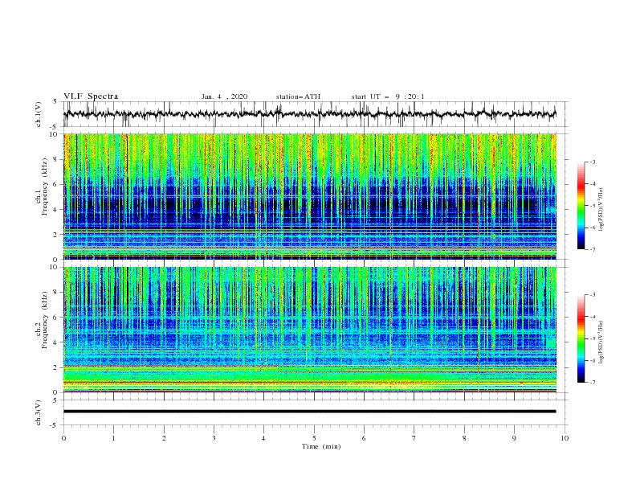The image size is (636, 492).
Task: Click time axis tick label "6"
Action: (x=364, y=438)
